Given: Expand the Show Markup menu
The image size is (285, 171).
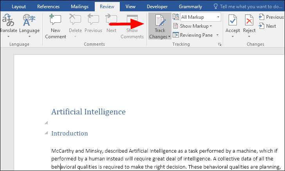Looking at the screenshot, I should pyautogui.click(x=193, y=26).
